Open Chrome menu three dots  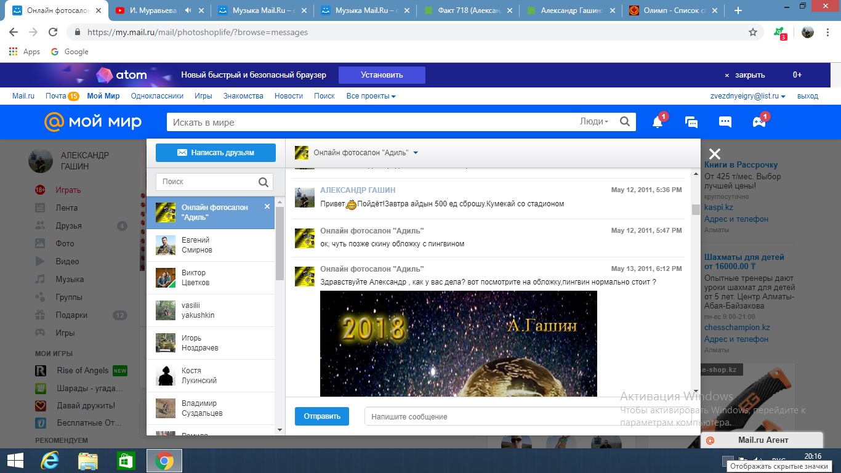click(828, 32)
